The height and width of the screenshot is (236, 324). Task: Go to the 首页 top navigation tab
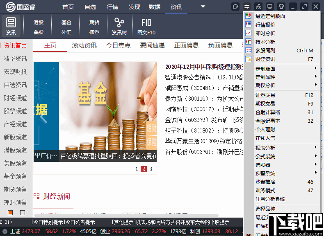click(x=68, y=7)
